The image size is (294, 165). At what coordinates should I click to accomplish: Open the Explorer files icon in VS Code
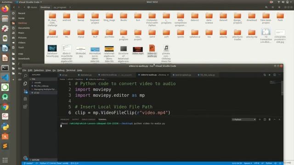point(25,83)
